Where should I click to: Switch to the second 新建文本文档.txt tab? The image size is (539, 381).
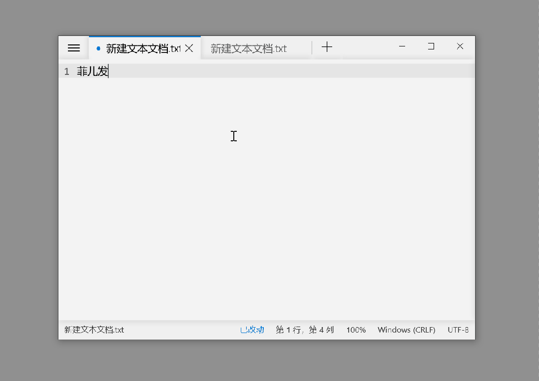[256, 48]
